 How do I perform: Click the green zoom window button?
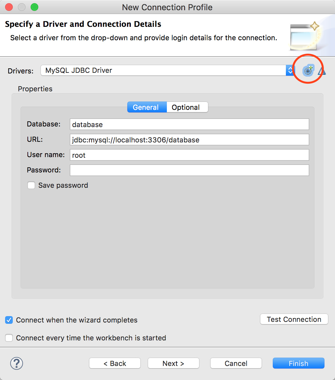click(x=34, y=7)
